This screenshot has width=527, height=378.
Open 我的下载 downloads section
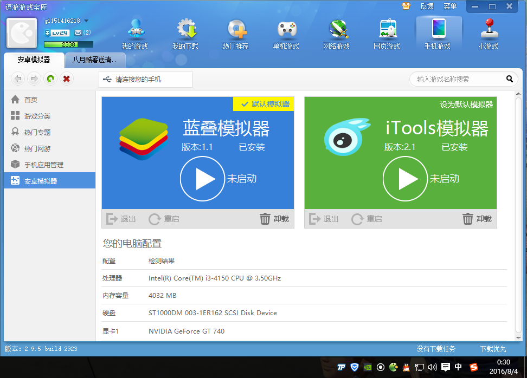[x=185, y=35]
